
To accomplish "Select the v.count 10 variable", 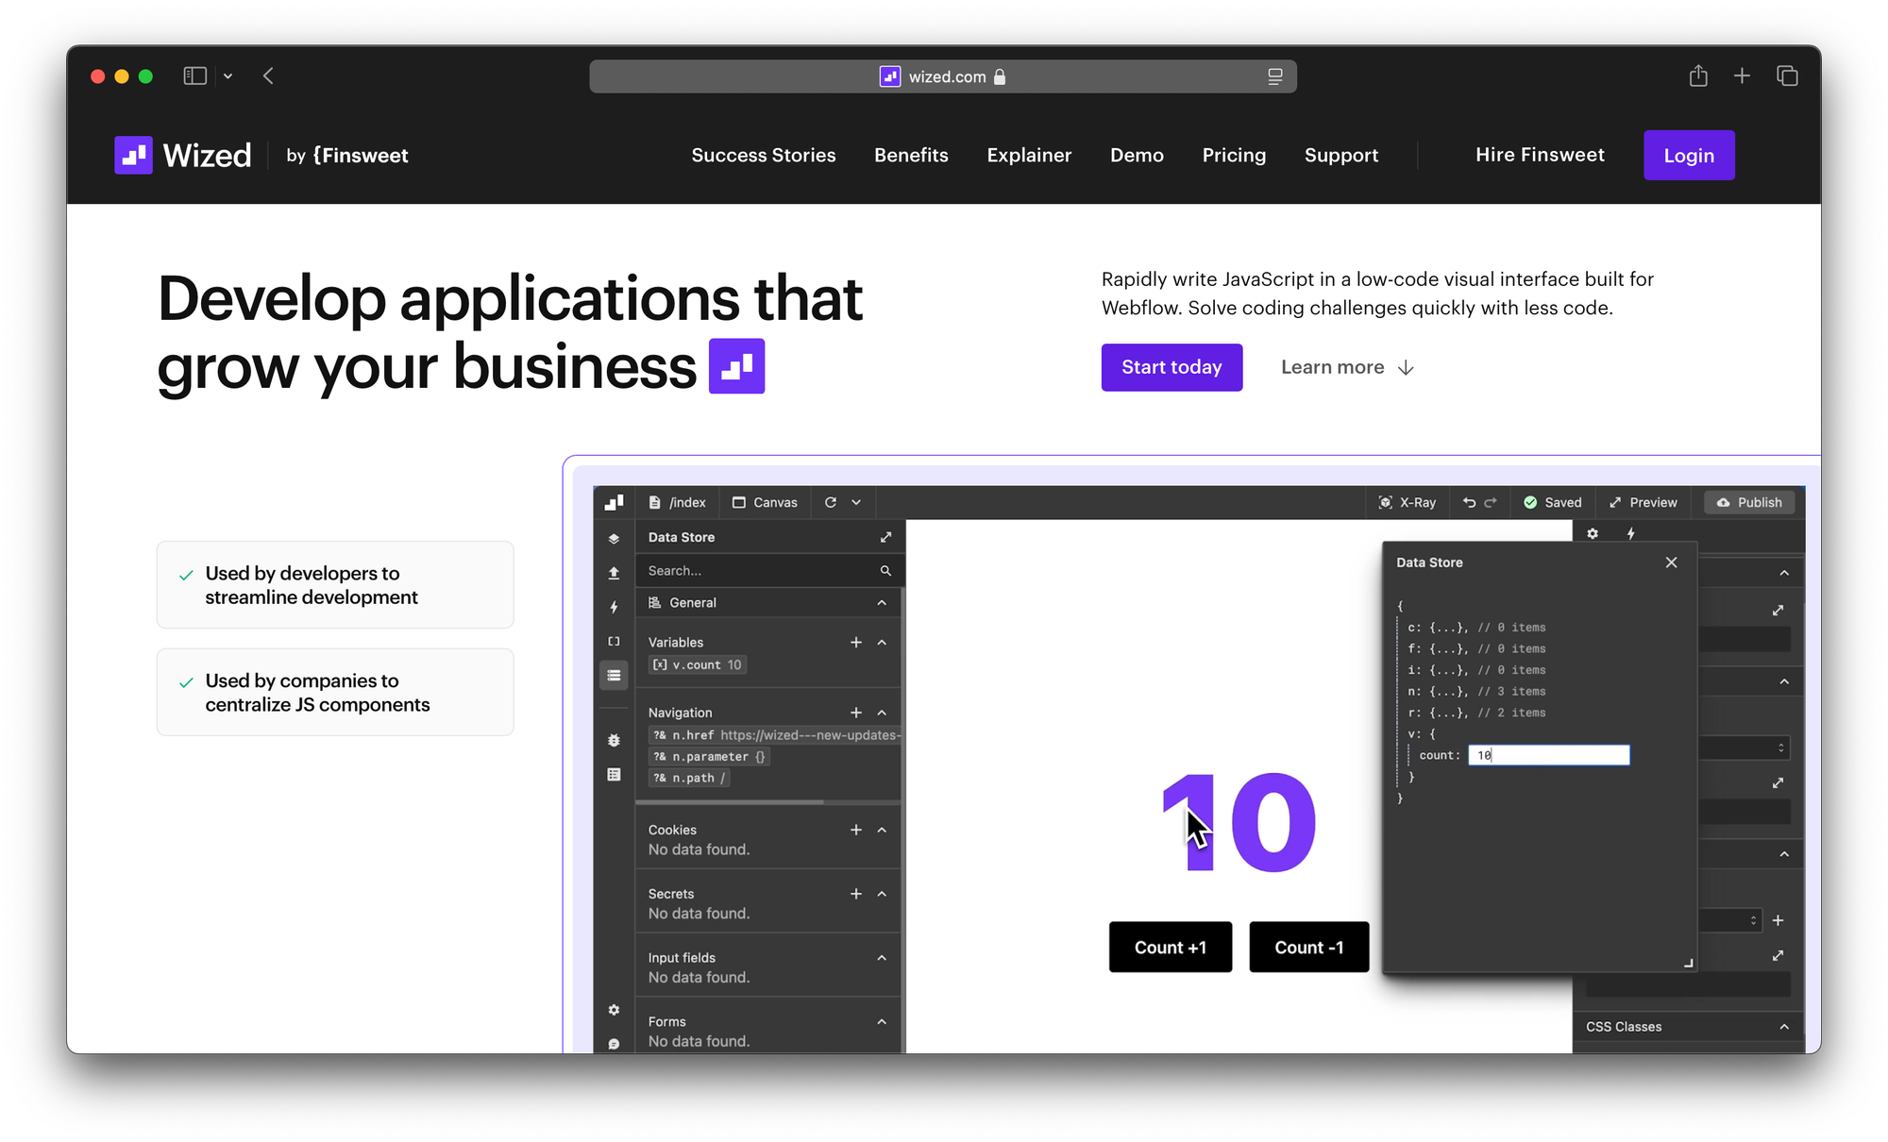I will [x=698, y=664].
